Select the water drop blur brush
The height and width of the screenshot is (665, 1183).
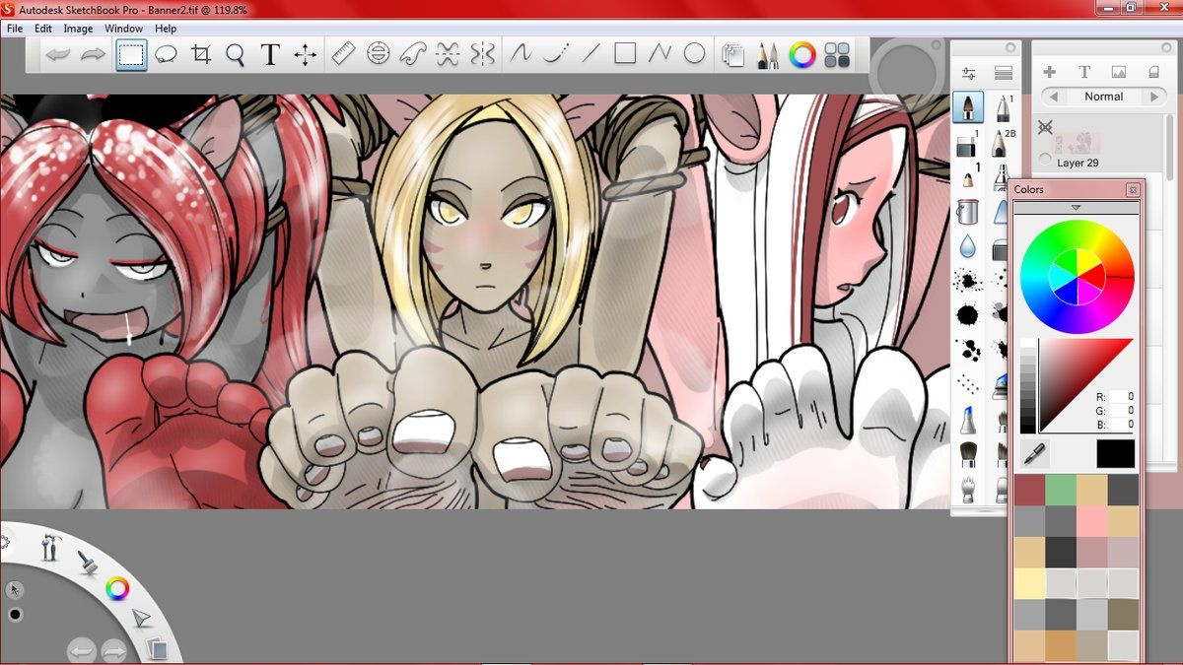[968, 245]
